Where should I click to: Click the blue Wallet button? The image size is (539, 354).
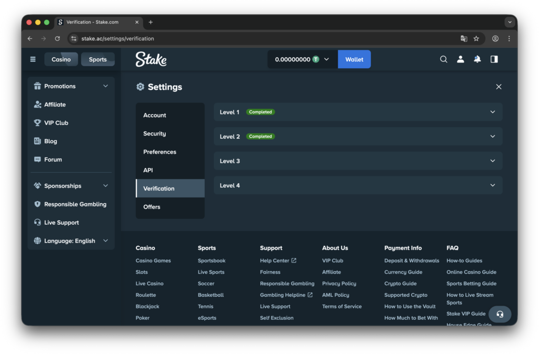coord(354,59)
